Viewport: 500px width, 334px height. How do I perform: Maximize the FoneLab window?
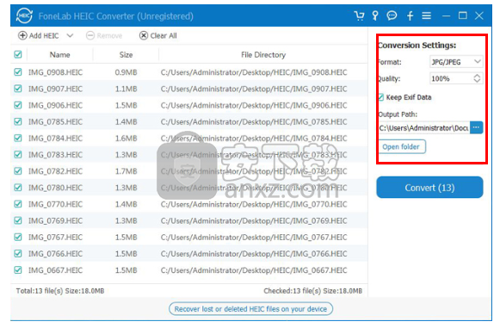(x=463, y=15)
